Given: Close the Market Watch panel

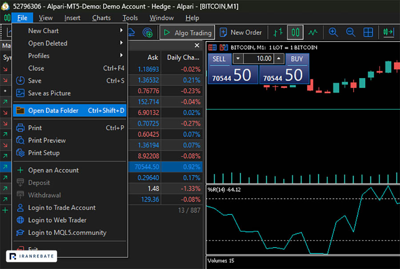Looking at the screenshot, I should (x=197, y=45).
